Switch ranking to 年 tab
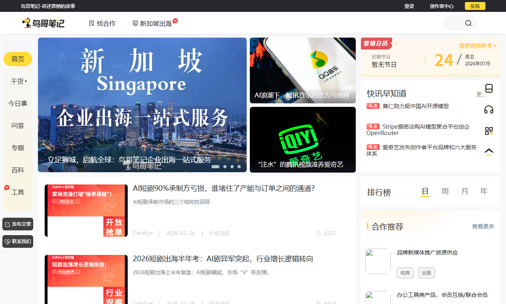 point(484,191)
